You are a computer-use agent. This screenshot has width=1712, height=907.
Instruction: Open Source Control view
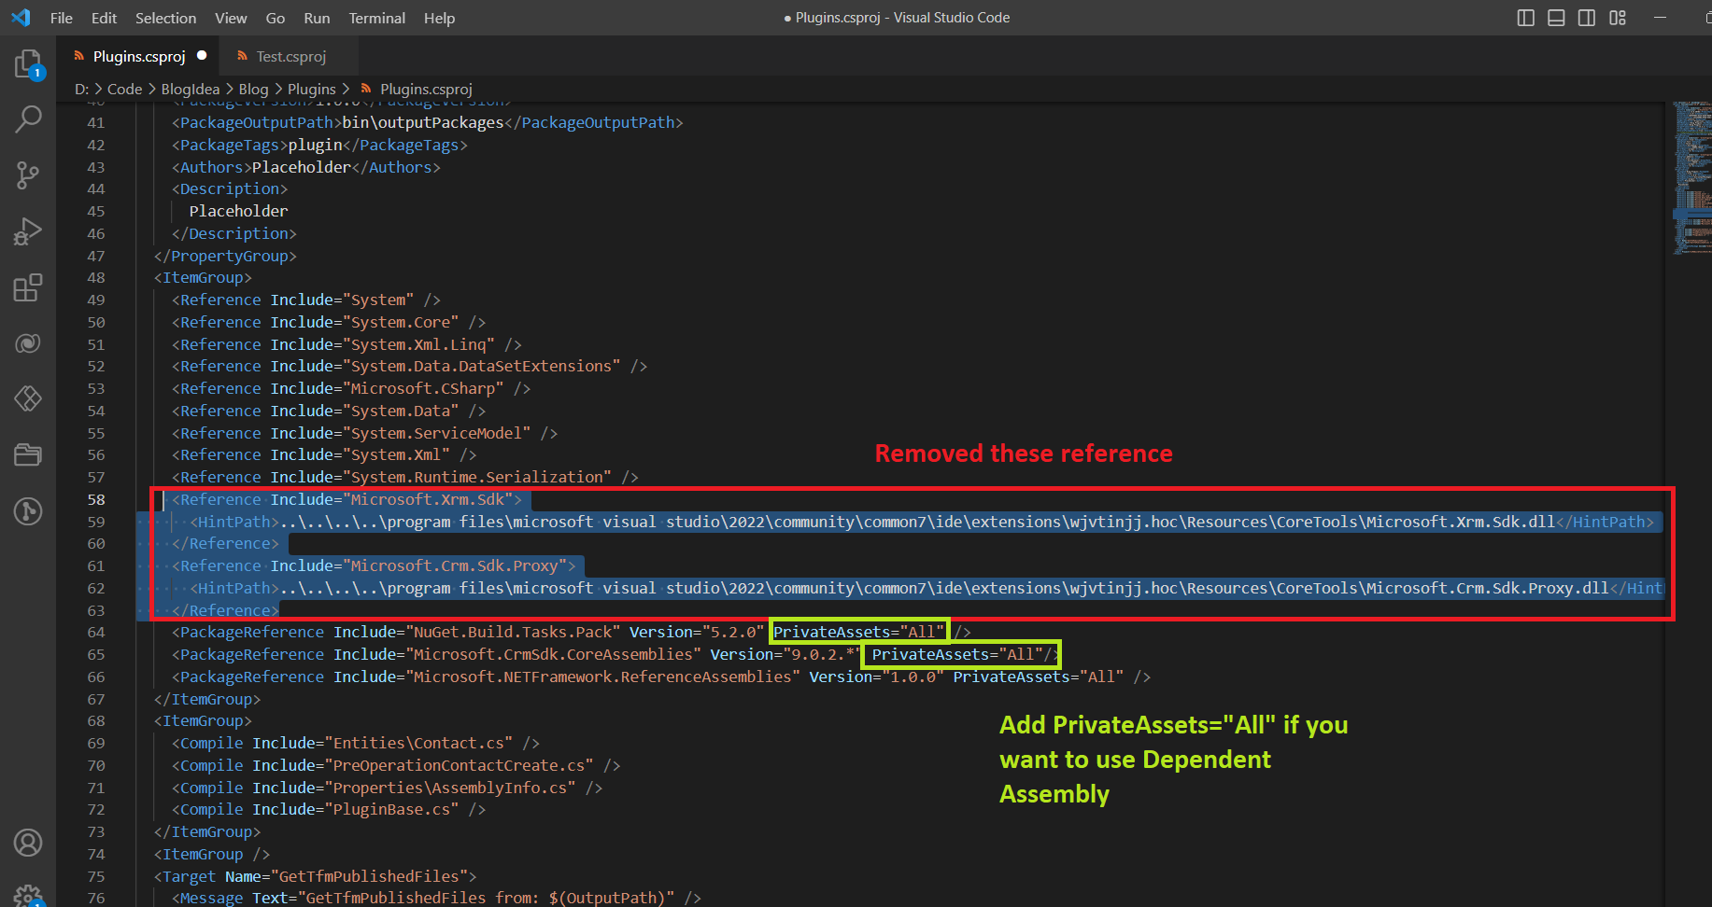(x=28, y=174)
